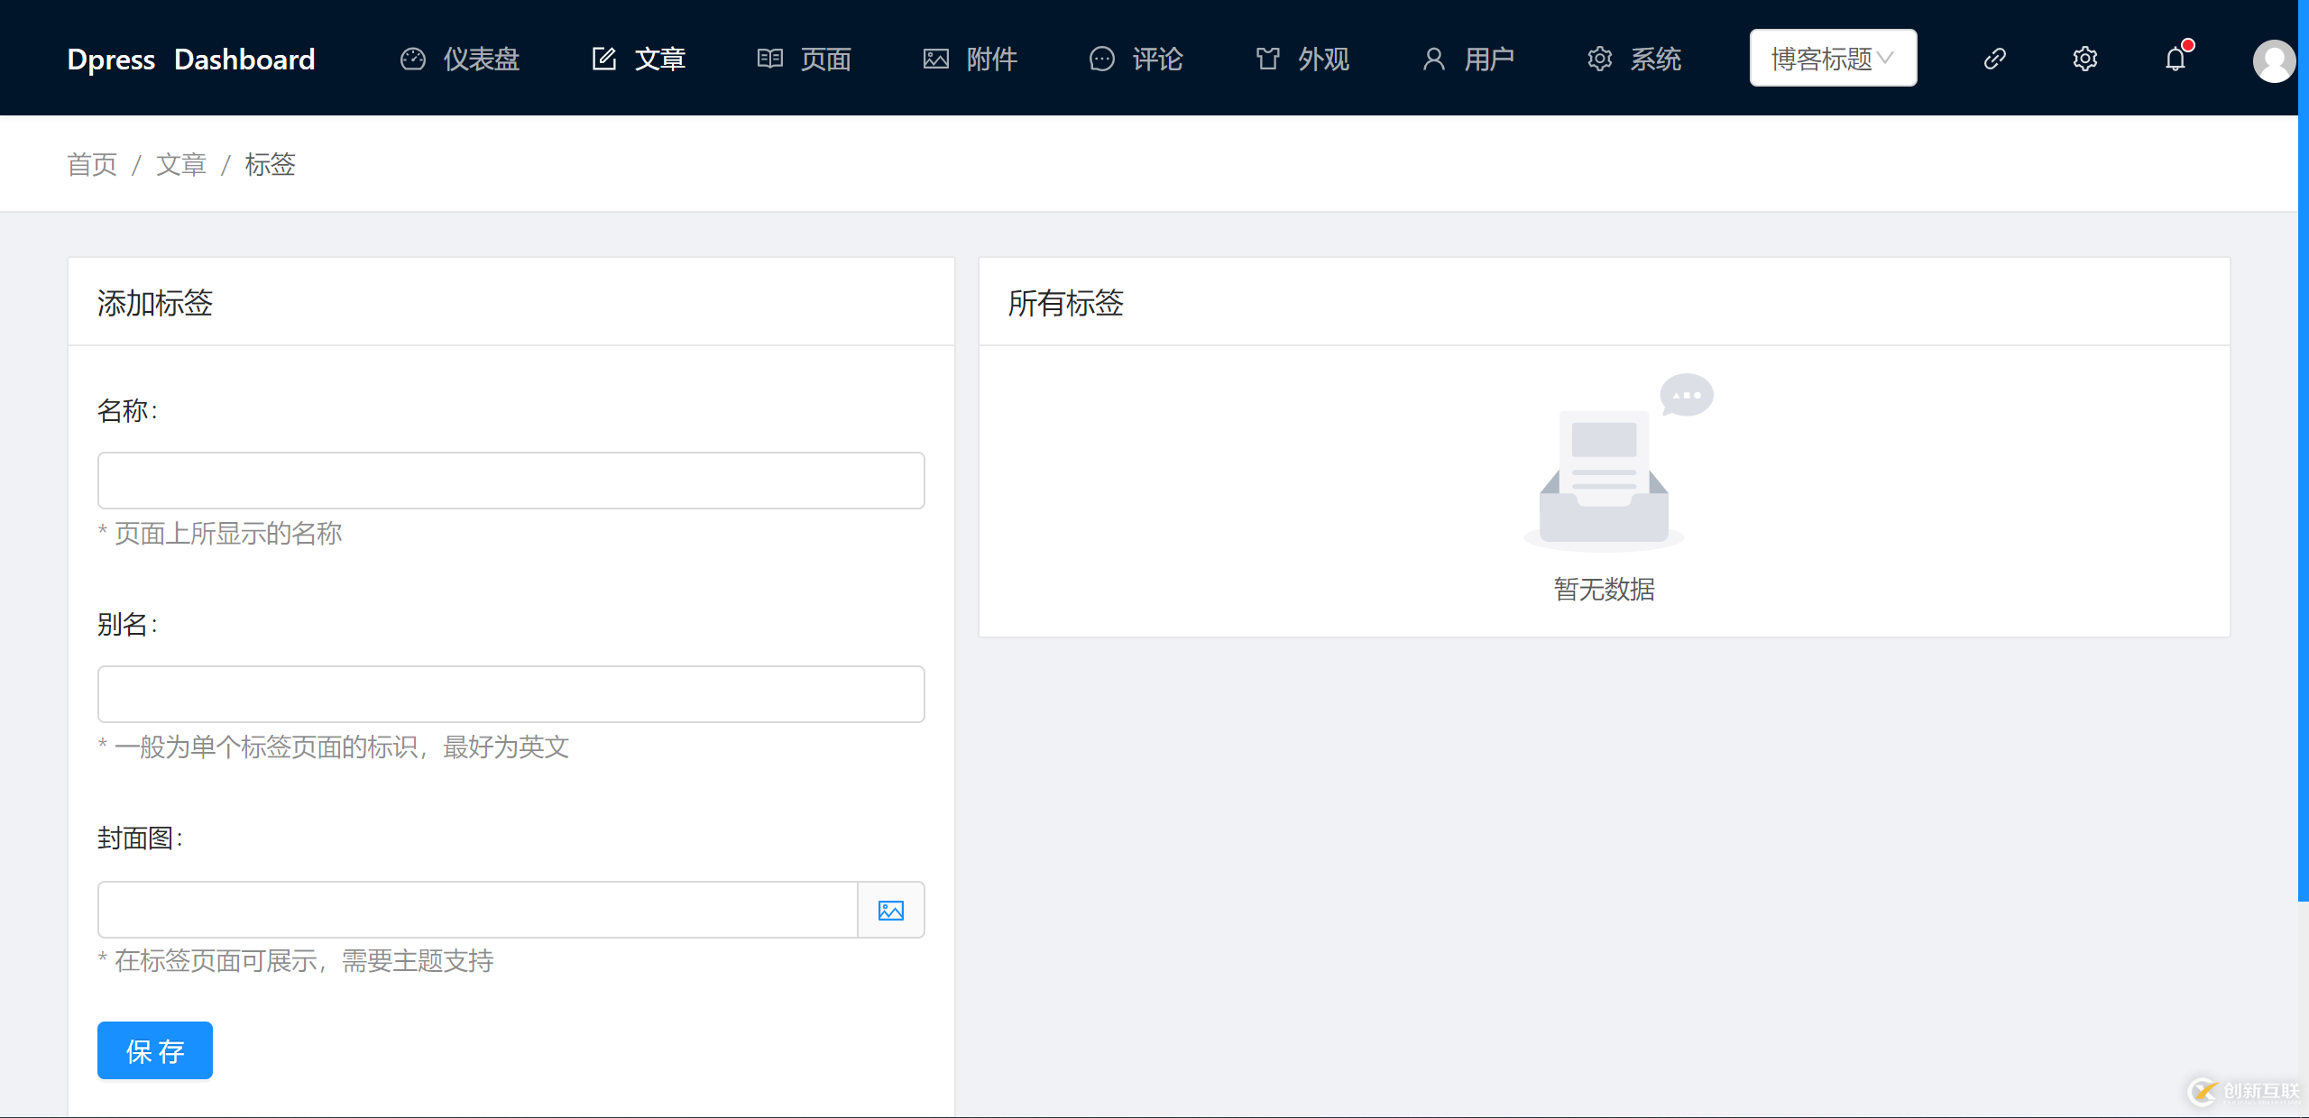
Task: Open the settings gear icon in header
Action: coord(2084,59)
